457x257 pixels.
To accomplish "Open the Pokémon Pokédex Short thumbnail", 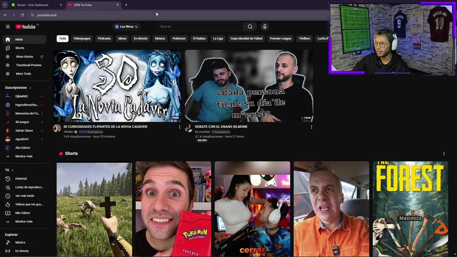I will point(173,209).
